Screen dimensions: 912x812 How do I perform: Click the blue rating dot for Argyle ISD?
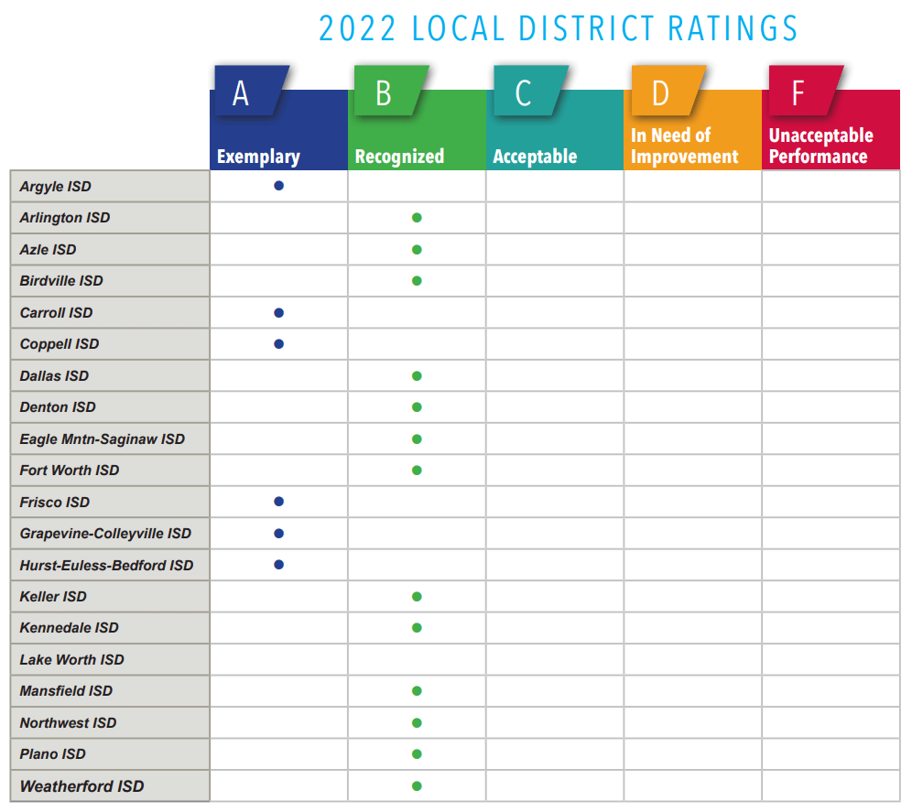point(278,186)
